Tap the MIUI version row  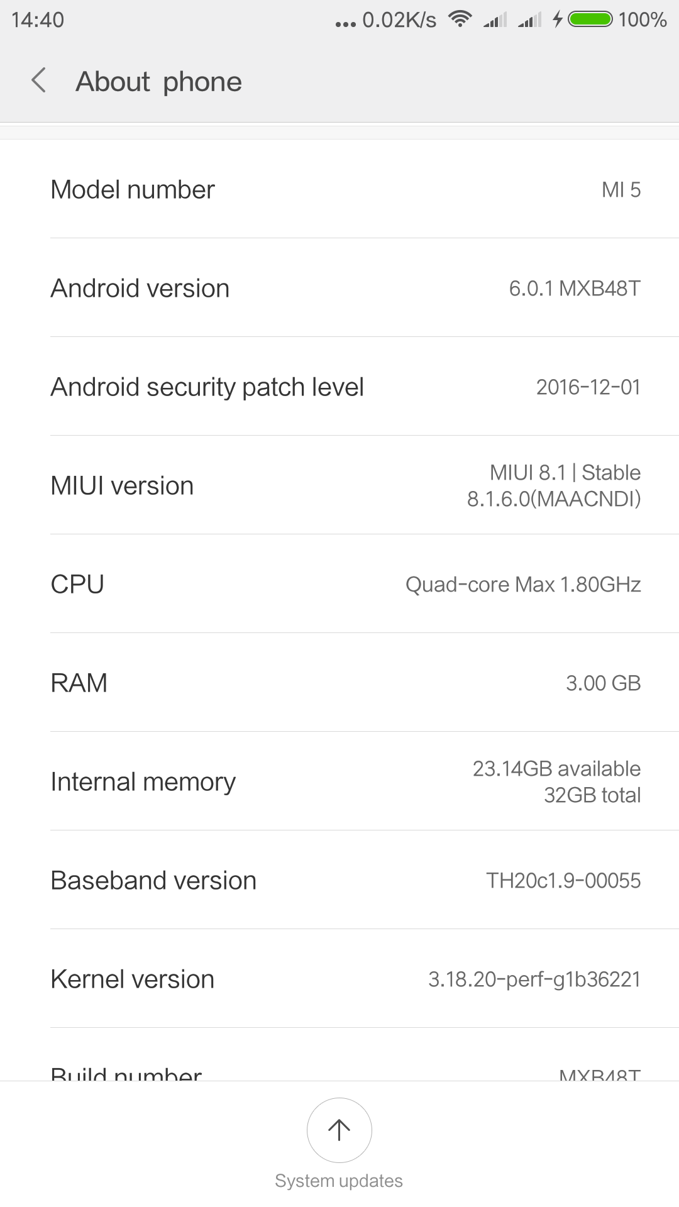click(339, 485)
